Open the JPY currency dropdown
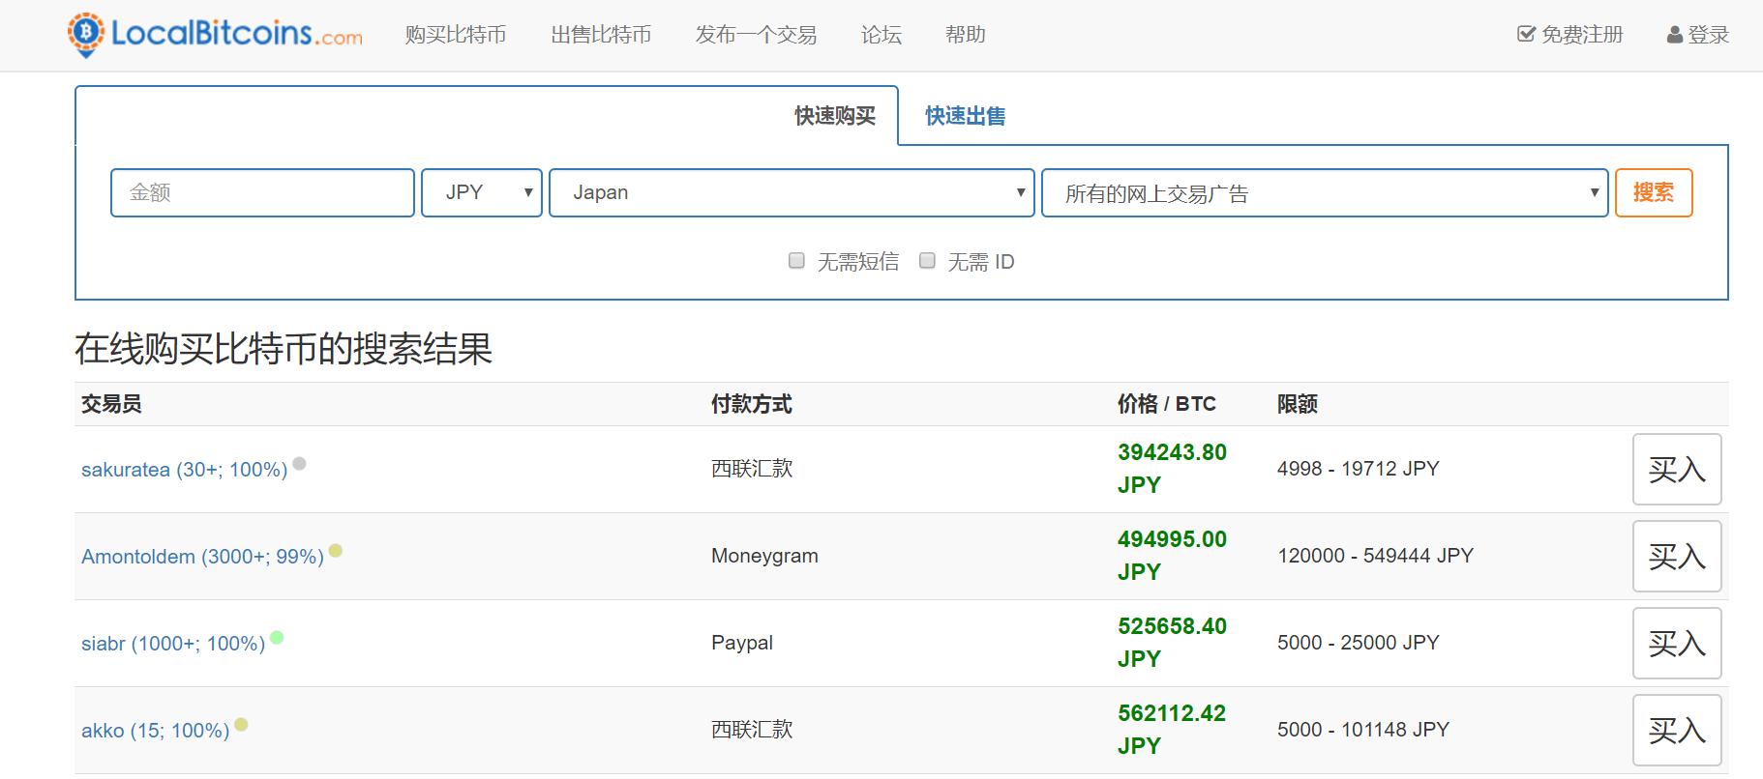Viewport: 1763px width, 779px height. pos(482,192)
